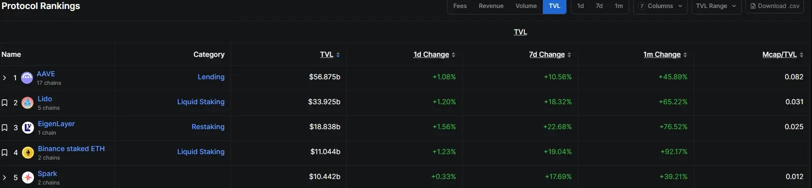Expand the AAVE row chevron
The width and height of the screenshot is (812, 188).
4,78
